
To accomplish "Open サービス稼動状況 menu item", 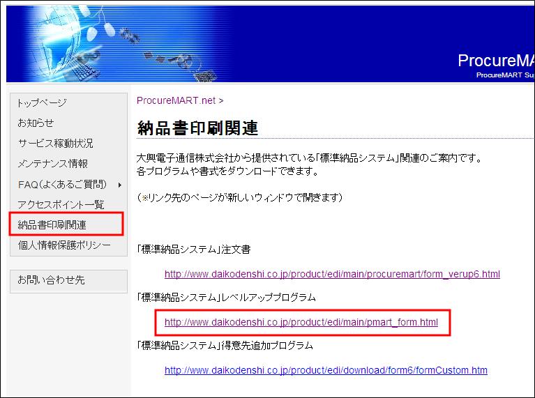I will (x=55, y=144).
